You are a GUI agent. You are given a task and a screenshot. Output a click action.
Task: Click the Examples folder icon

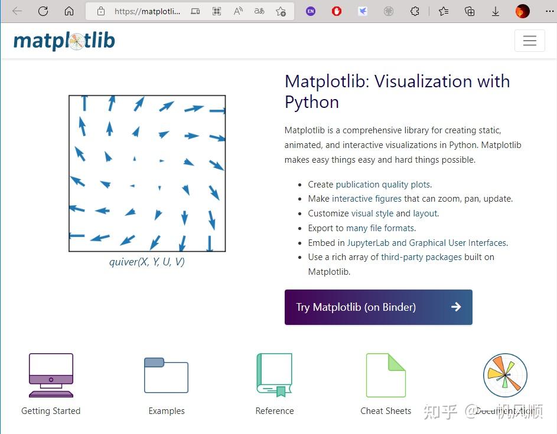point(166,375)
